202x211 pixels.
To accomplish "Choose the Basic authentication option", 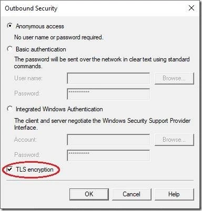I will coord(9,49).
